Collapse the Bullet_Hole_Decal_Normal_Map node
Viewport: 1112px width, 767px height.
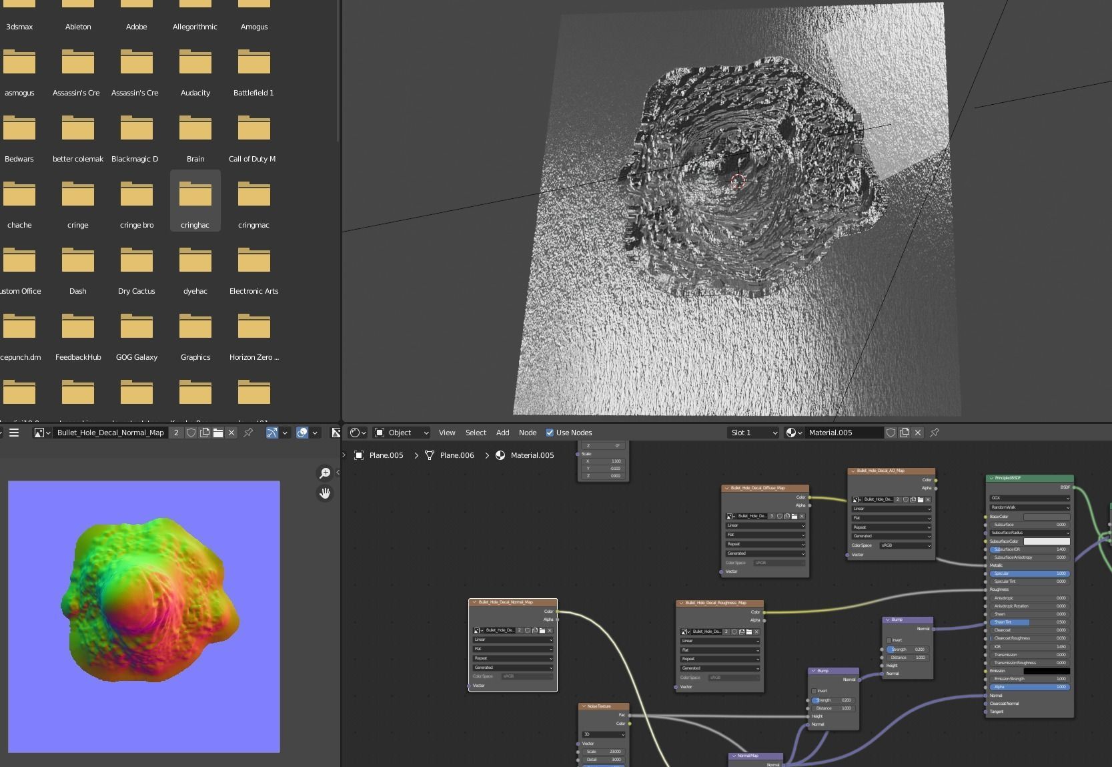pos(474,602)
